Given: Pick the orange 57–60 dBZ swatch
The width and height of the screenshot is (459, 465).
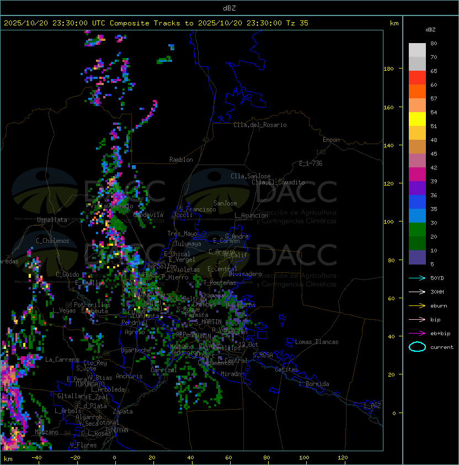Looking at the screenshot, I should click(x=417, y=91).
